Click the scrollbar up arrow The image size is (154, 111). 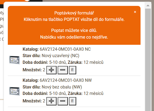[x=148, y=5]
